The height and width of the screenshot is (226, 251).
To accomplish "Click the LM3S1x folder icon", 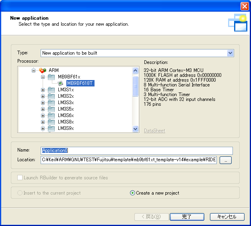I will coord(51,90).
